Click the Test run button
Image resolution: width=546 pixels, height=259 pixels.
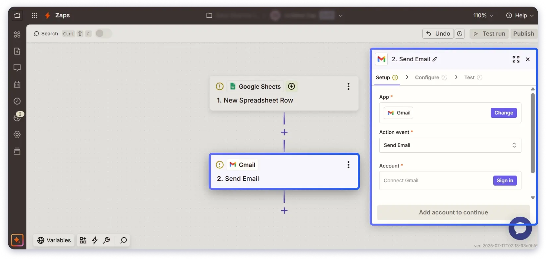(x=489, y=34)
